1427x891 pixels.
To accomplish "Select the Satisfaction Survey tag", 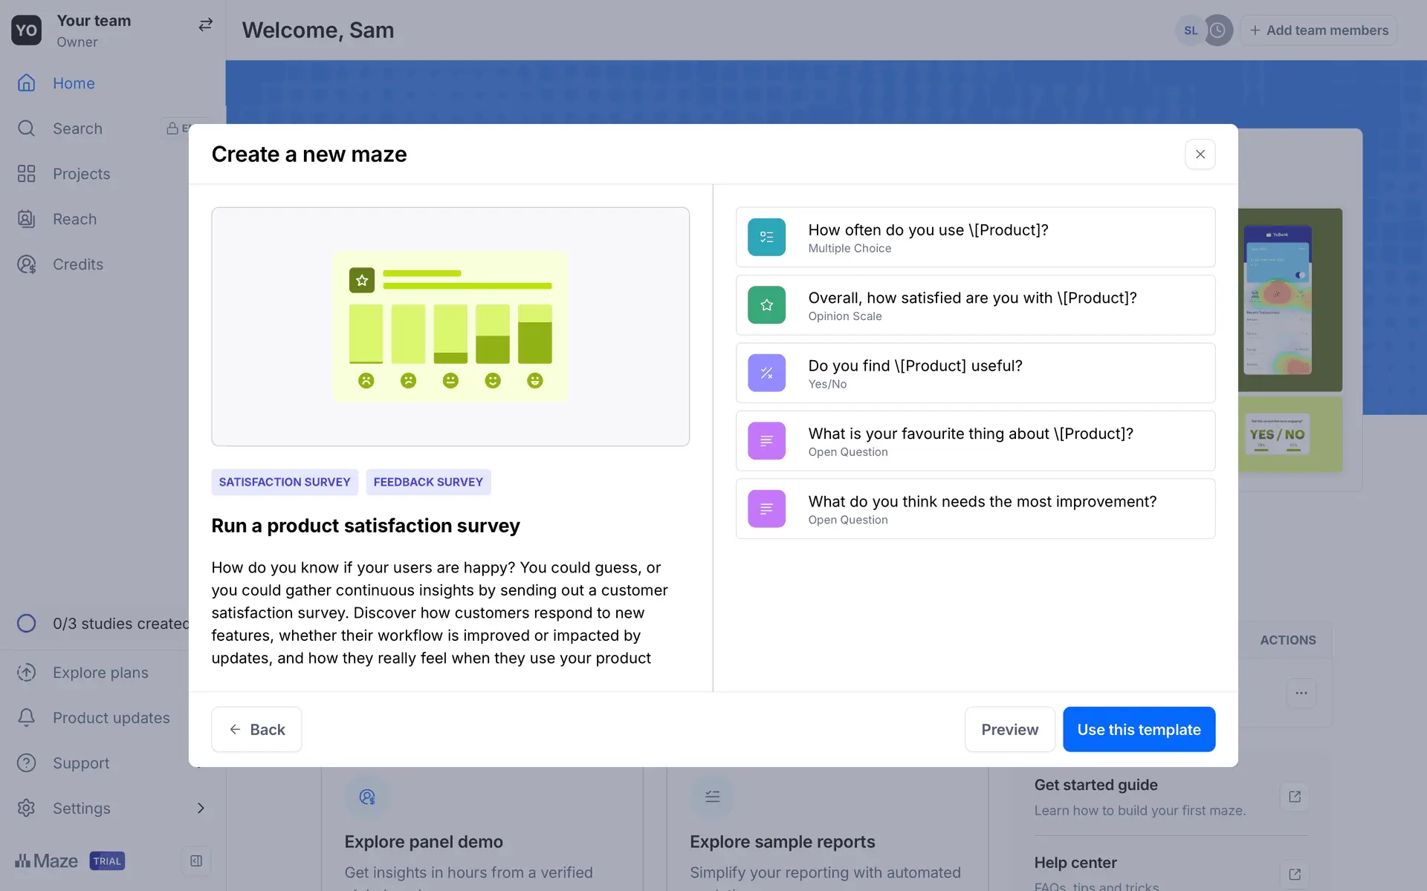I will 285,482.
